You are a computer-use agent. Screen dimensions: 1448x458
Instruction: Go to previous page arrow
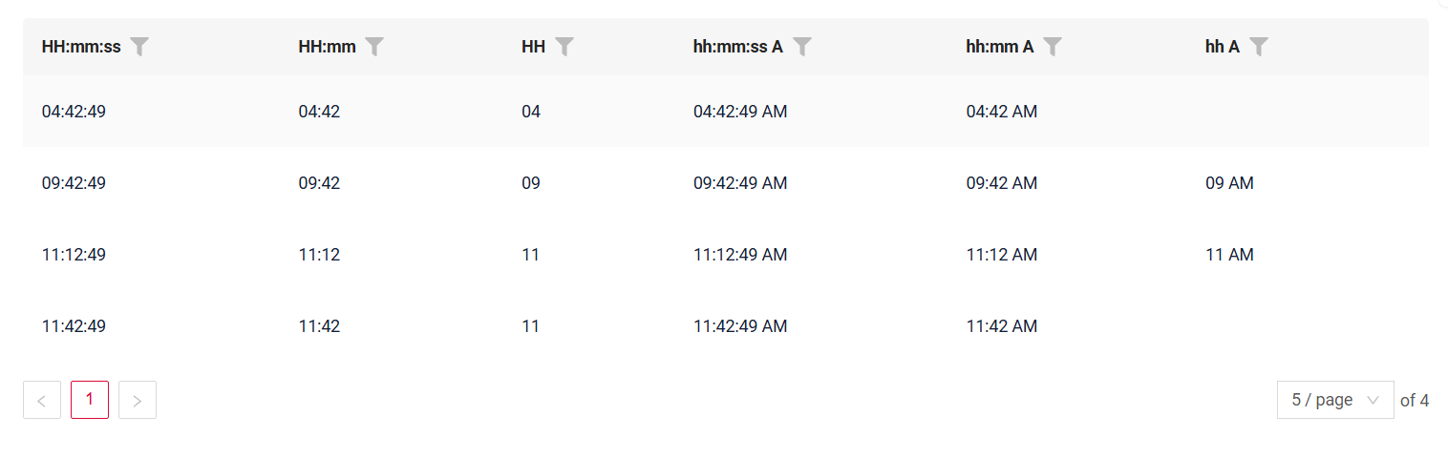(x=42, y=400)
